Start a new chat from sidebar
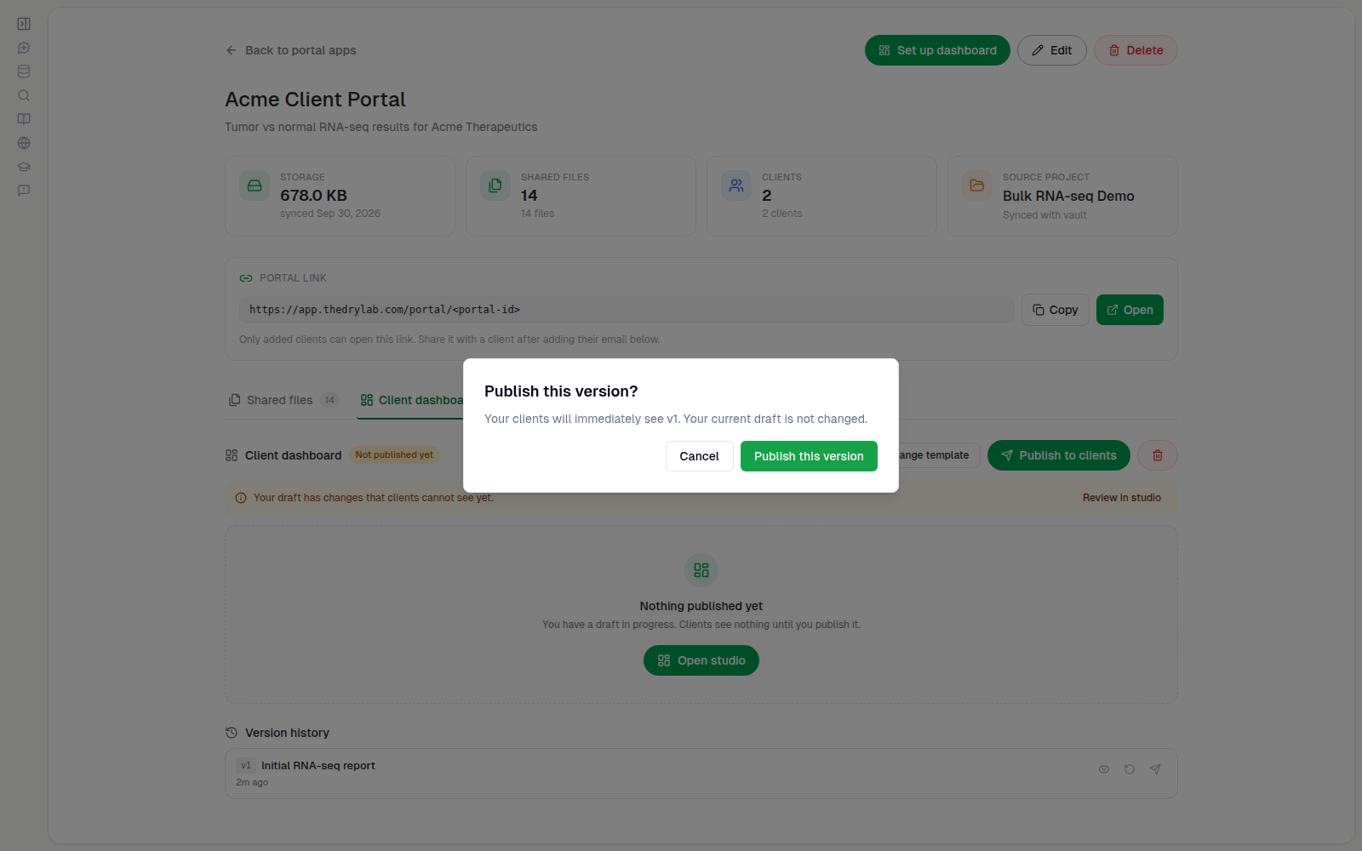This screenshot has height=851, width=1362. 24,48
